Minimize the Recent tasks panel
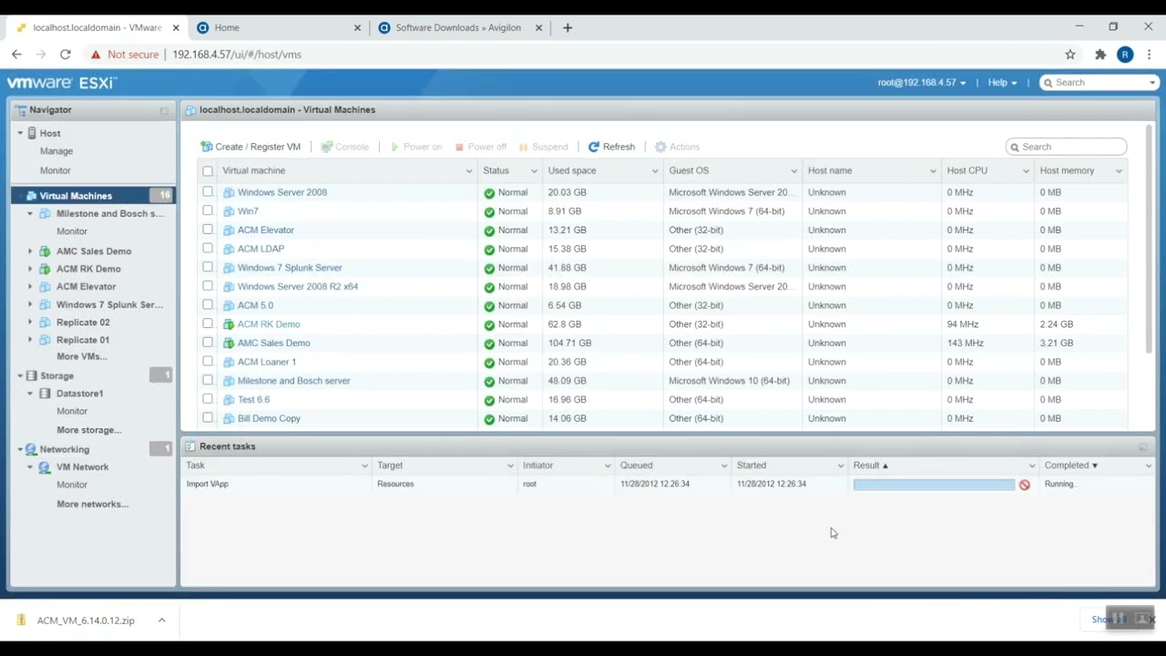Screen dimensions: 1166x656 pyautogui.click(x=1143, y=447)
